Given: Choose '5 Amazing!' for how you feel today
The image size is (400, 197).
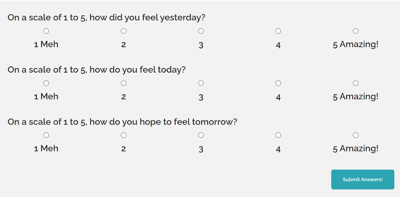Looking at the screenshot, I should pyautogui.click(x=355, y=83).
